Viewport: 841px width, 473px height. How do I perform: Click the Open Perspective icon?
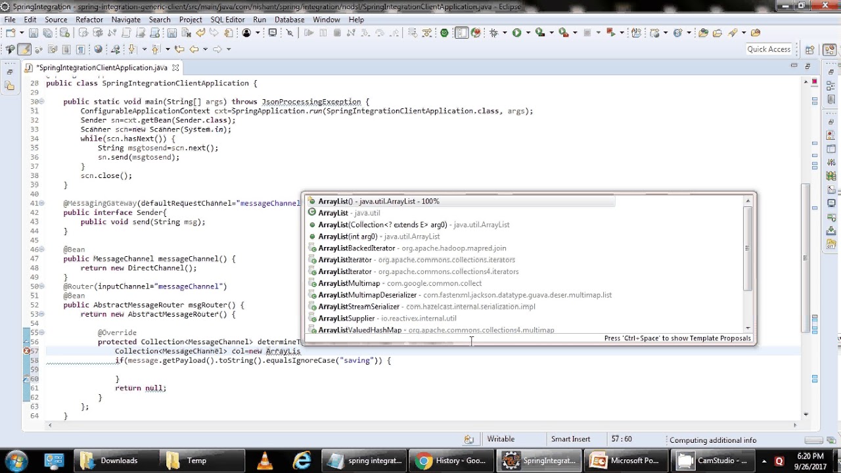(x=810, y=49)
